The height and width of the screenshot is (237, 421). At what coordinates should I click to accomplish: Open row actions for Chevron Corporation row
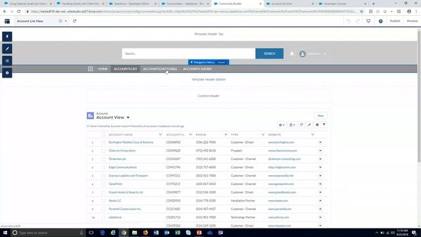tap(320, 151)
